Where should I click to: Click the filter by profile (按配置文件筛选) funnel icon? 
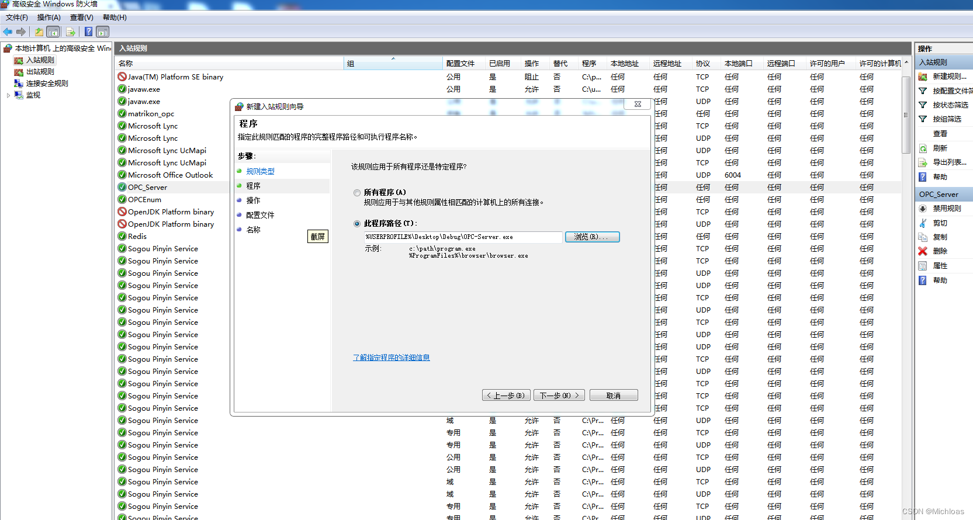pyautogui.click(x=923, y=91)
